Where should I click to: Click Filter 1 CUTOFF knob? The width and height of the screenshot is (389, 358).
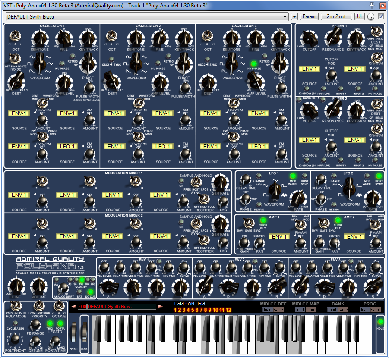(309, 39)
